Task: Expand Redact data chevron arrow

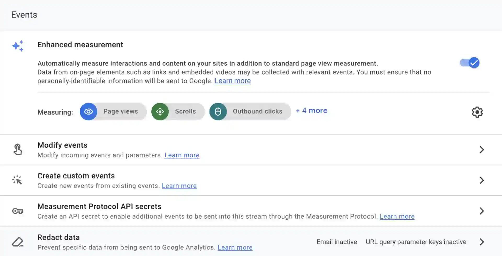Action: click(482, 242)
